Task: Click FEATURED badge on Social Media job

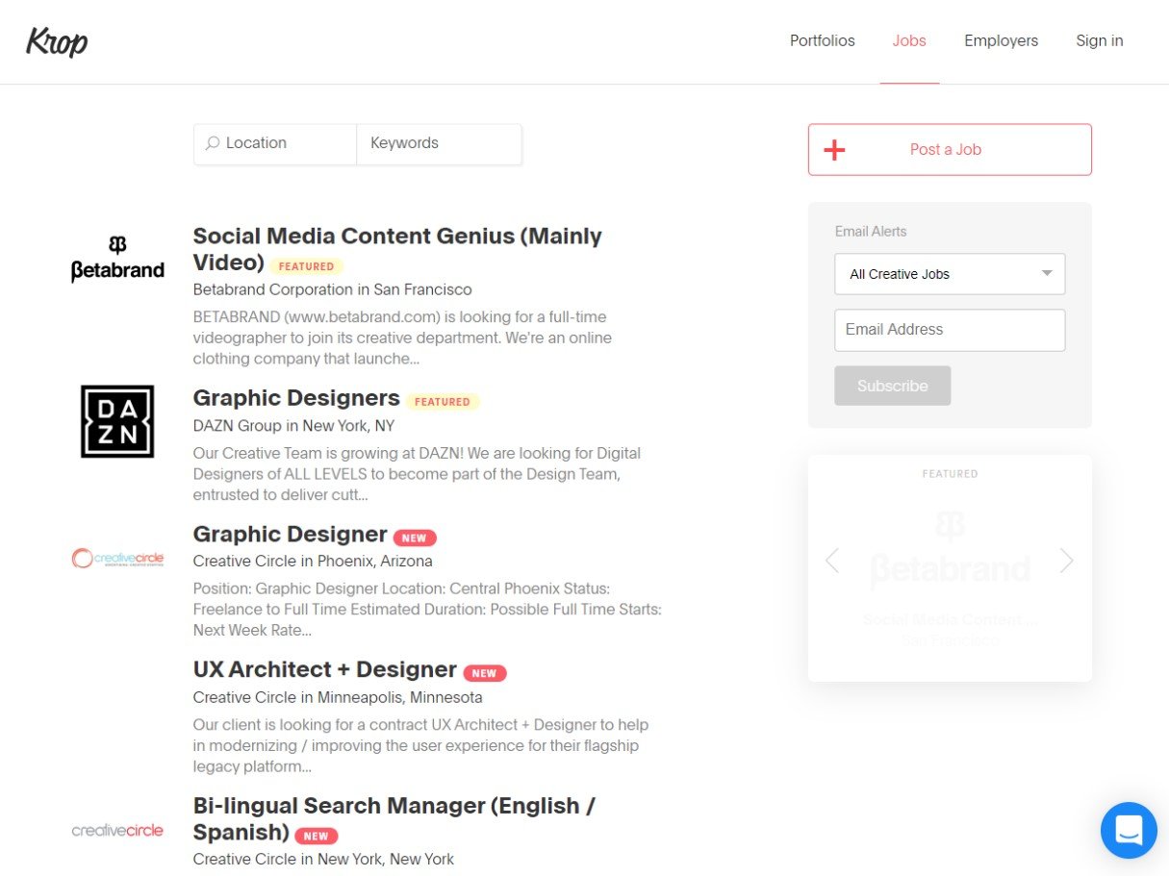Action: point(306,266)
